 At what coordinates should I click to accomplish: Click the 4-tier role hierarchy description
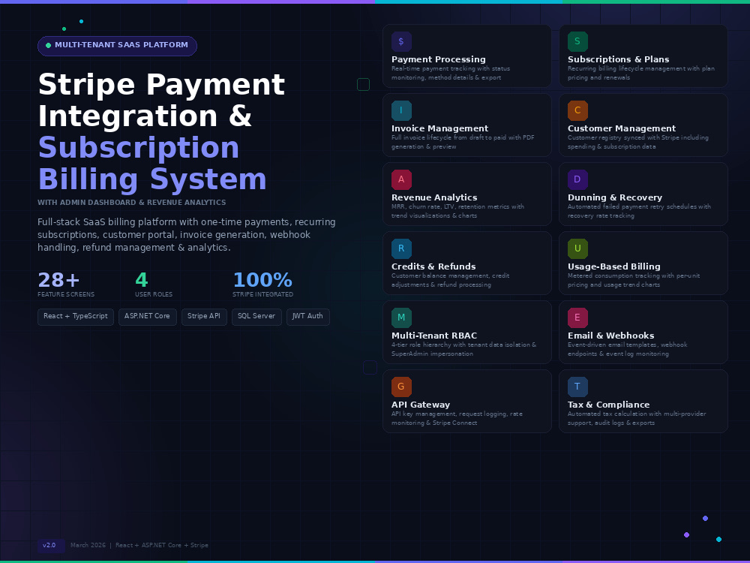click(x=463, y=349)
